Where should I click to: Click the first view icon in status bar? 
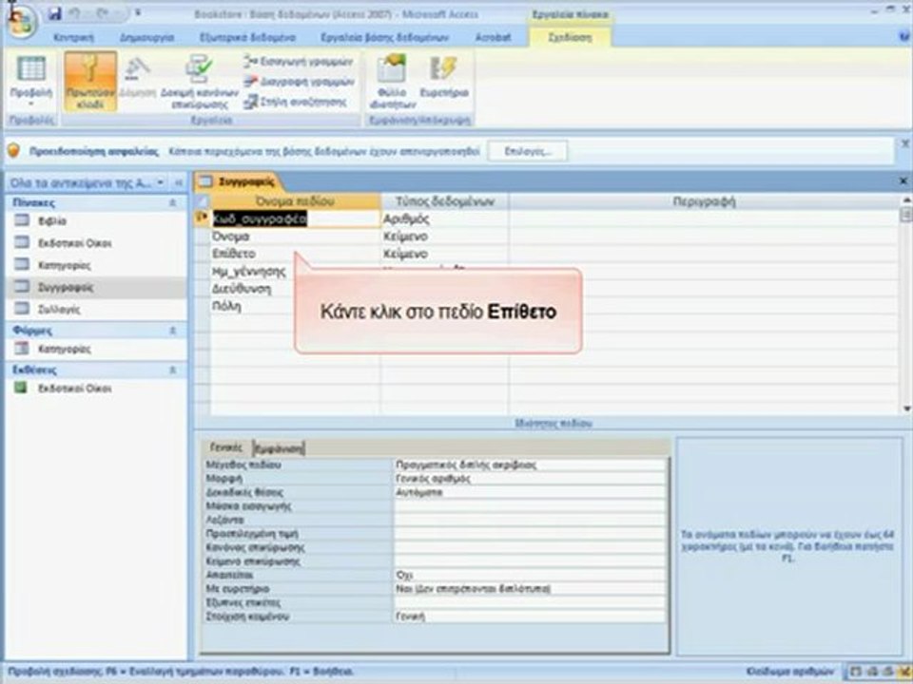coord(855,672)
